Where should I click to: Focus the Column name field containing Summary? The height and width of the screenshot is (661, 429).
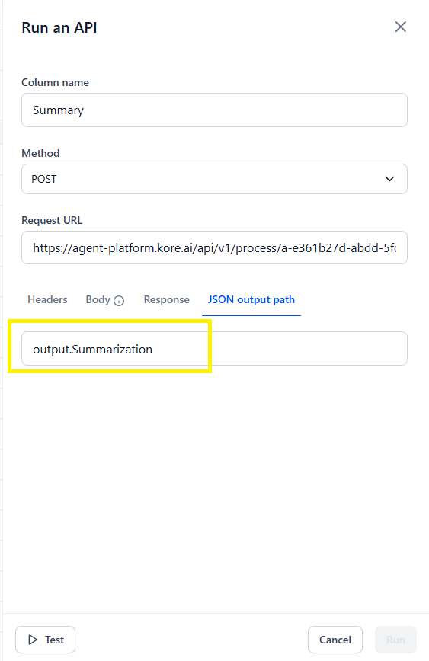(x=214, y=110)
